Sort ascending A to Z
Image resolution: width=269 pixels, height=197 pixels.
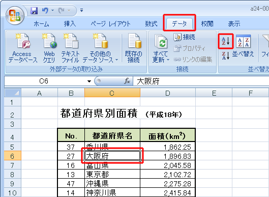[226, 41]
